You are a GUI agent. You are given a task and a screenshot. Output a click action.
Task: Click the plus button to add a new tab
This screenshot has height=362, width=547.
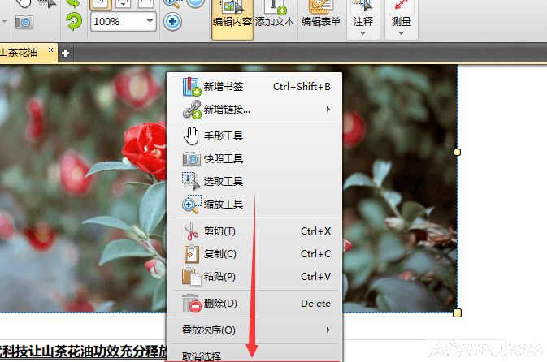pyautogui.click(x=65, y=53)
